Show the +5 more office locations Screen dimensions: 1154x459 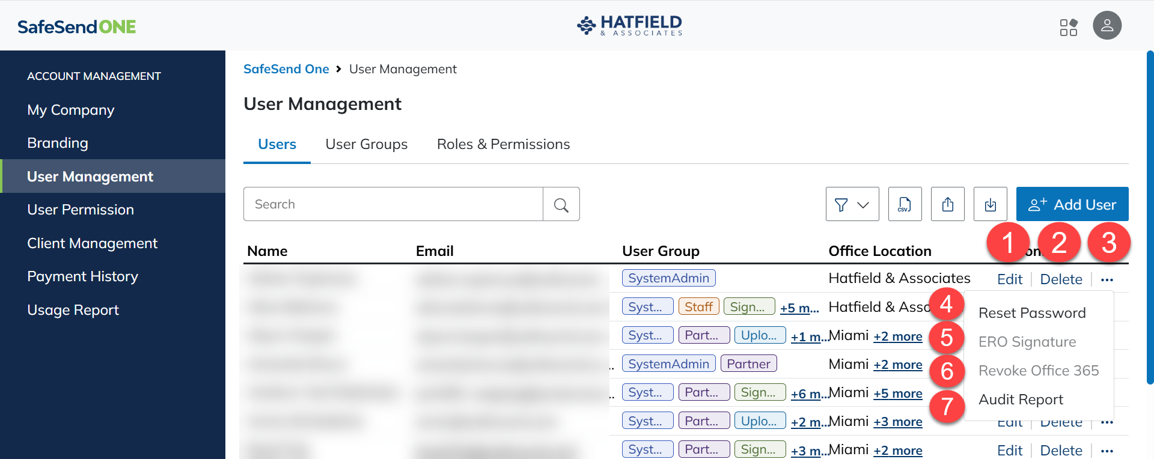[898, 394]
